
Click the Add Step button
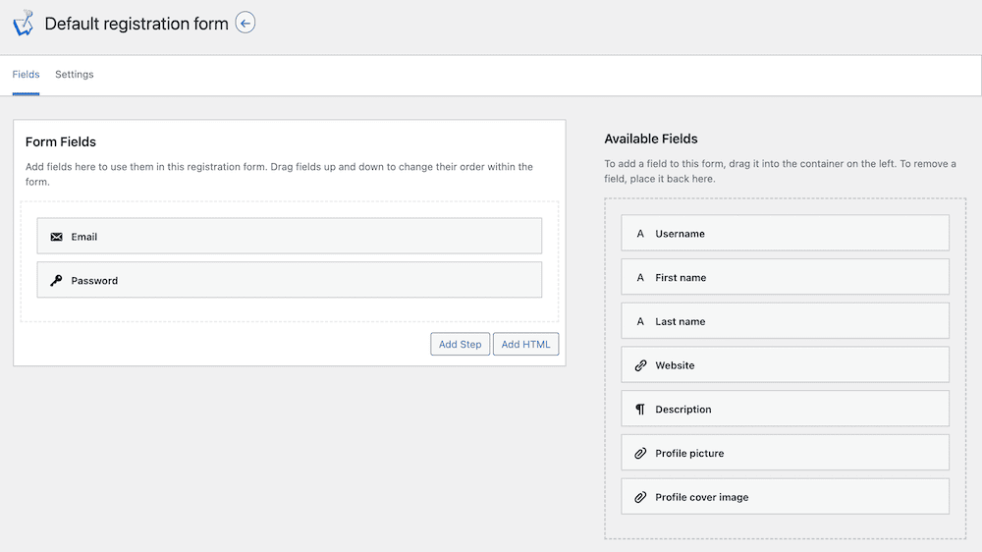click(x=460, y=344)
